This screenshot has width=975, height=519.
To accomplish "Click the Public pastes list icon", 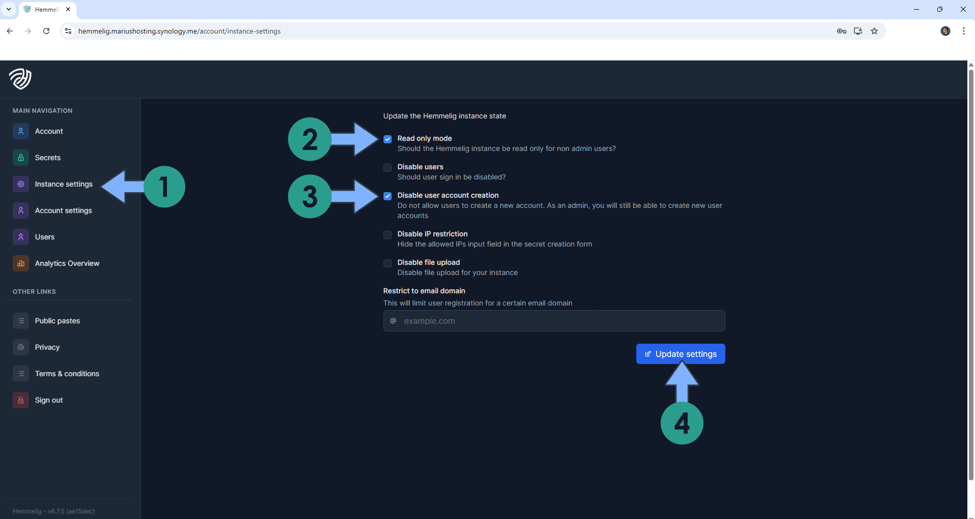I will 21,321.
